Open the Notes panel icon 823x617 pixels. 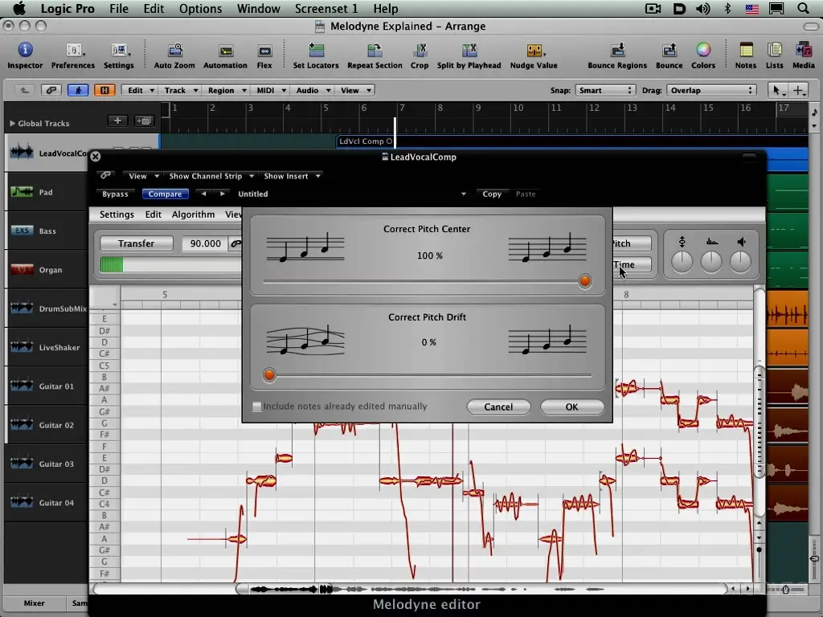click(x=746, y=50)
